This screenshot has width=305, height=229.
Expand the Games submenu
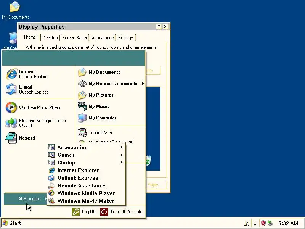[x=86, y=155]
